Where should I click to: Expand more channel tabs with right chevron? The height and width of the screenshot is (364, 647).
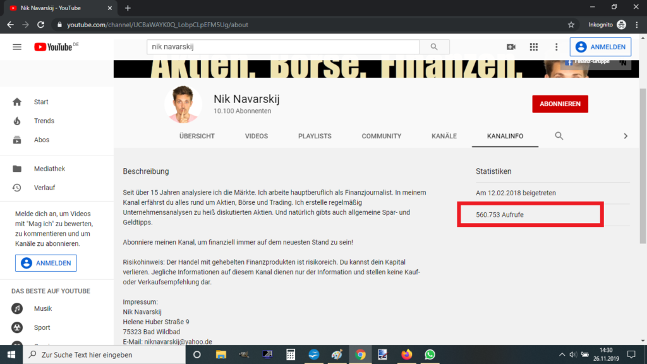[626, 136]
